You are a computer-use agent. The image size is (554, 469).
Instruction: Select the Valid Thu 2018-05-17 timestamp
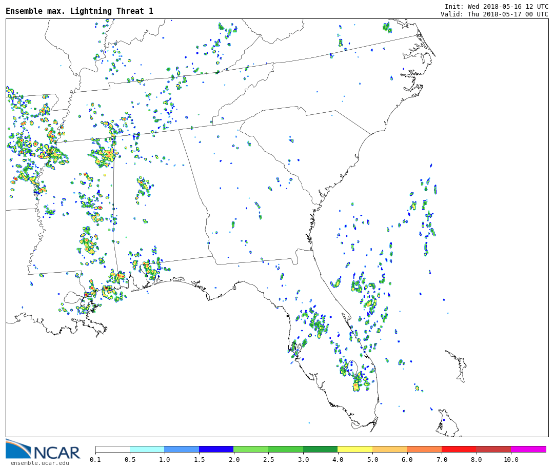tap(494, 14)
